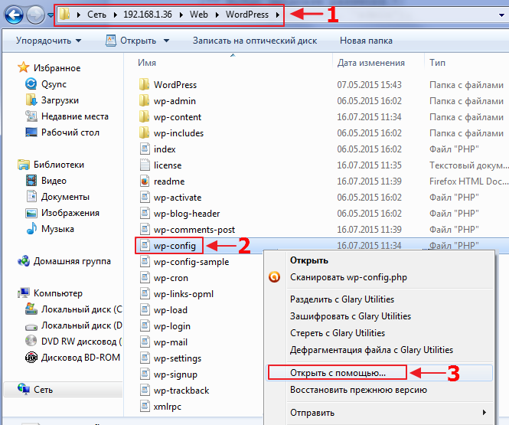Open address bar history dropdown
This screenshot has width=509, height=425.
[502, 15]
